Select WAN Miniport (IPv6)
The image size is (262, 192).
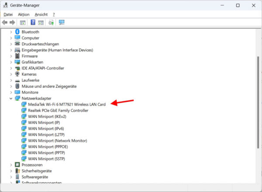pos(46,128)
